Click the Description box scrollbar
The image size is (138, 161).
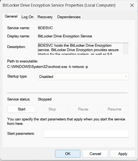(x=126, y=49)
